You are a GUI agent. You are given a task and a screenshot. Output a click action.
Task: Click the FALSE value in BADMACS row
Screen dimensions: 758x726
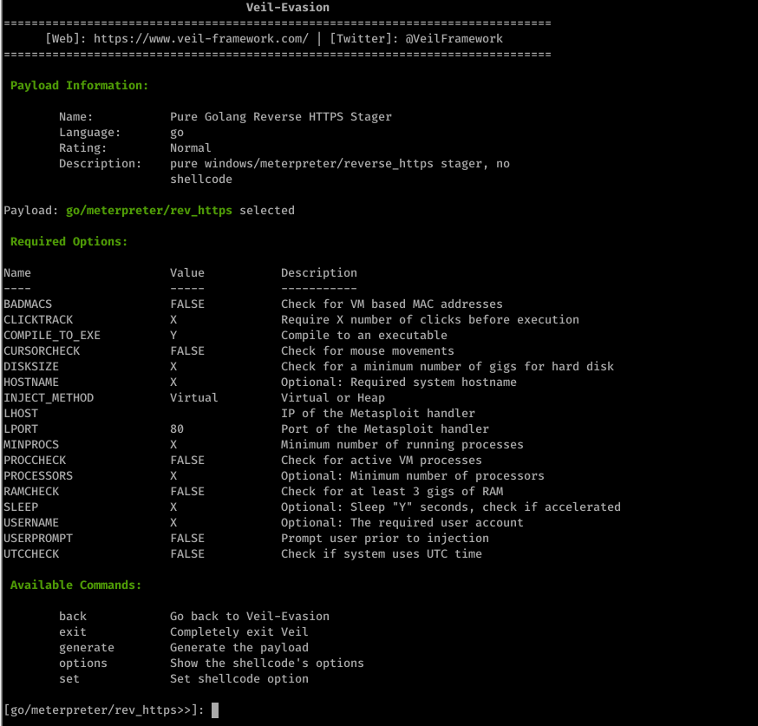click(x=187, y=304)
